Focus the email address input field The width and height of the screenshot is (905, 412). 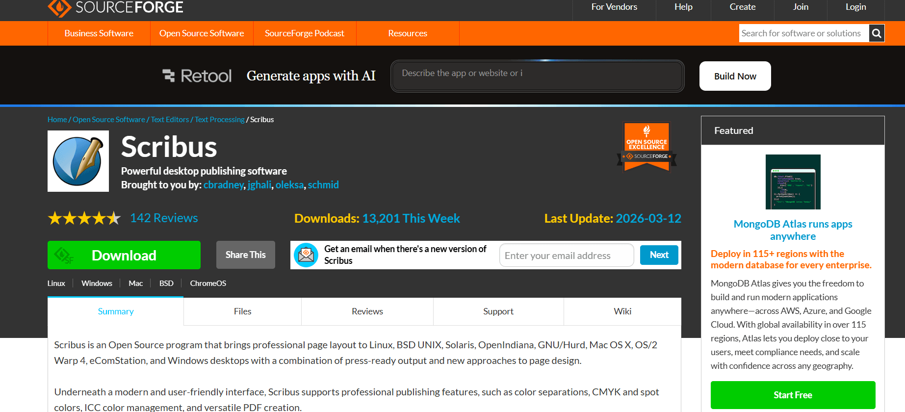point(567,256)
